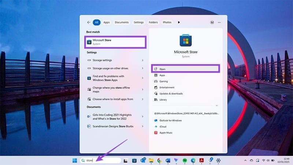Go back with the left arrow
293x165 pixels.
pyautogui.click(x=89, y=22)
